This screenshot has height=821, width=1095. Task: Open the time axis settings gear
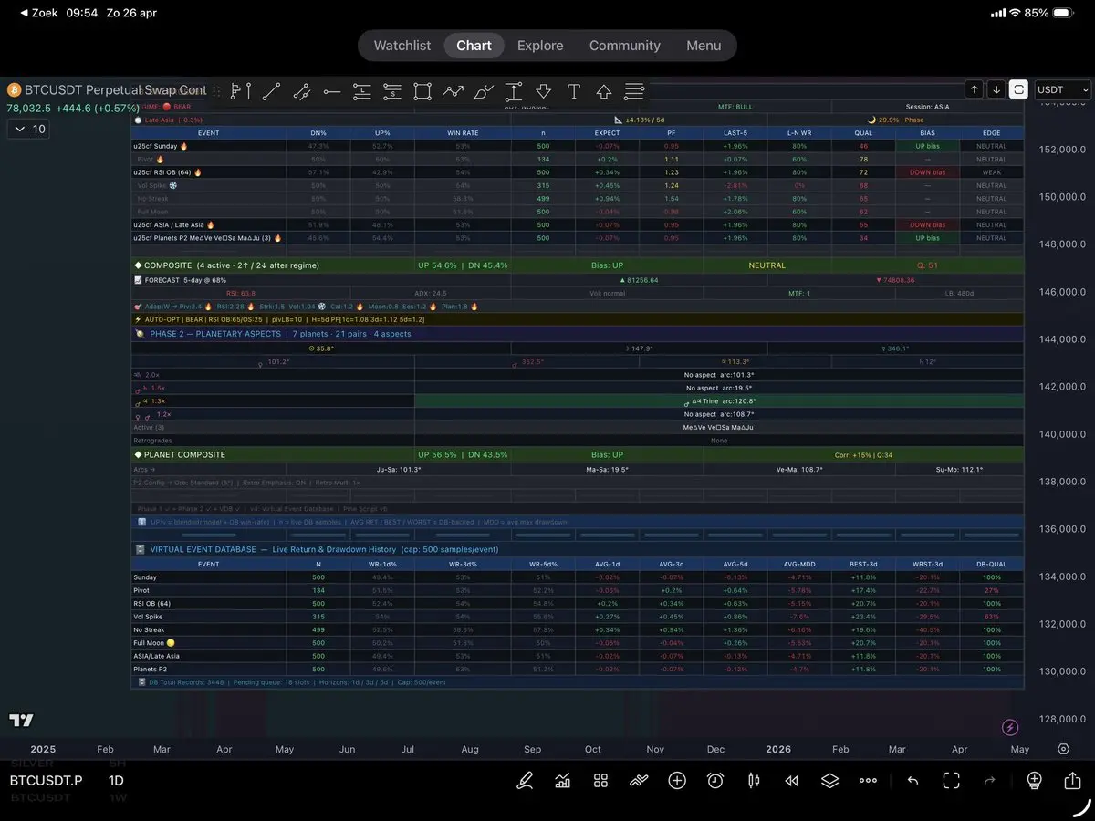1063,749
